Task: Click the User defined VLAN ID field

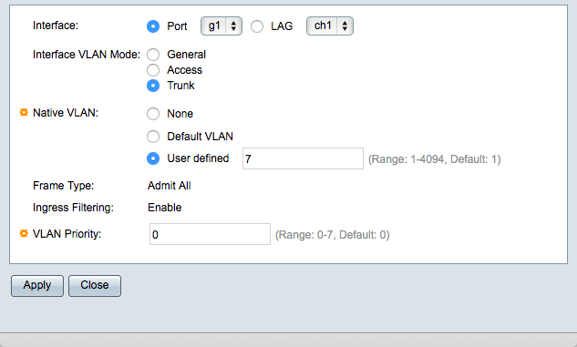Action: 303,158
